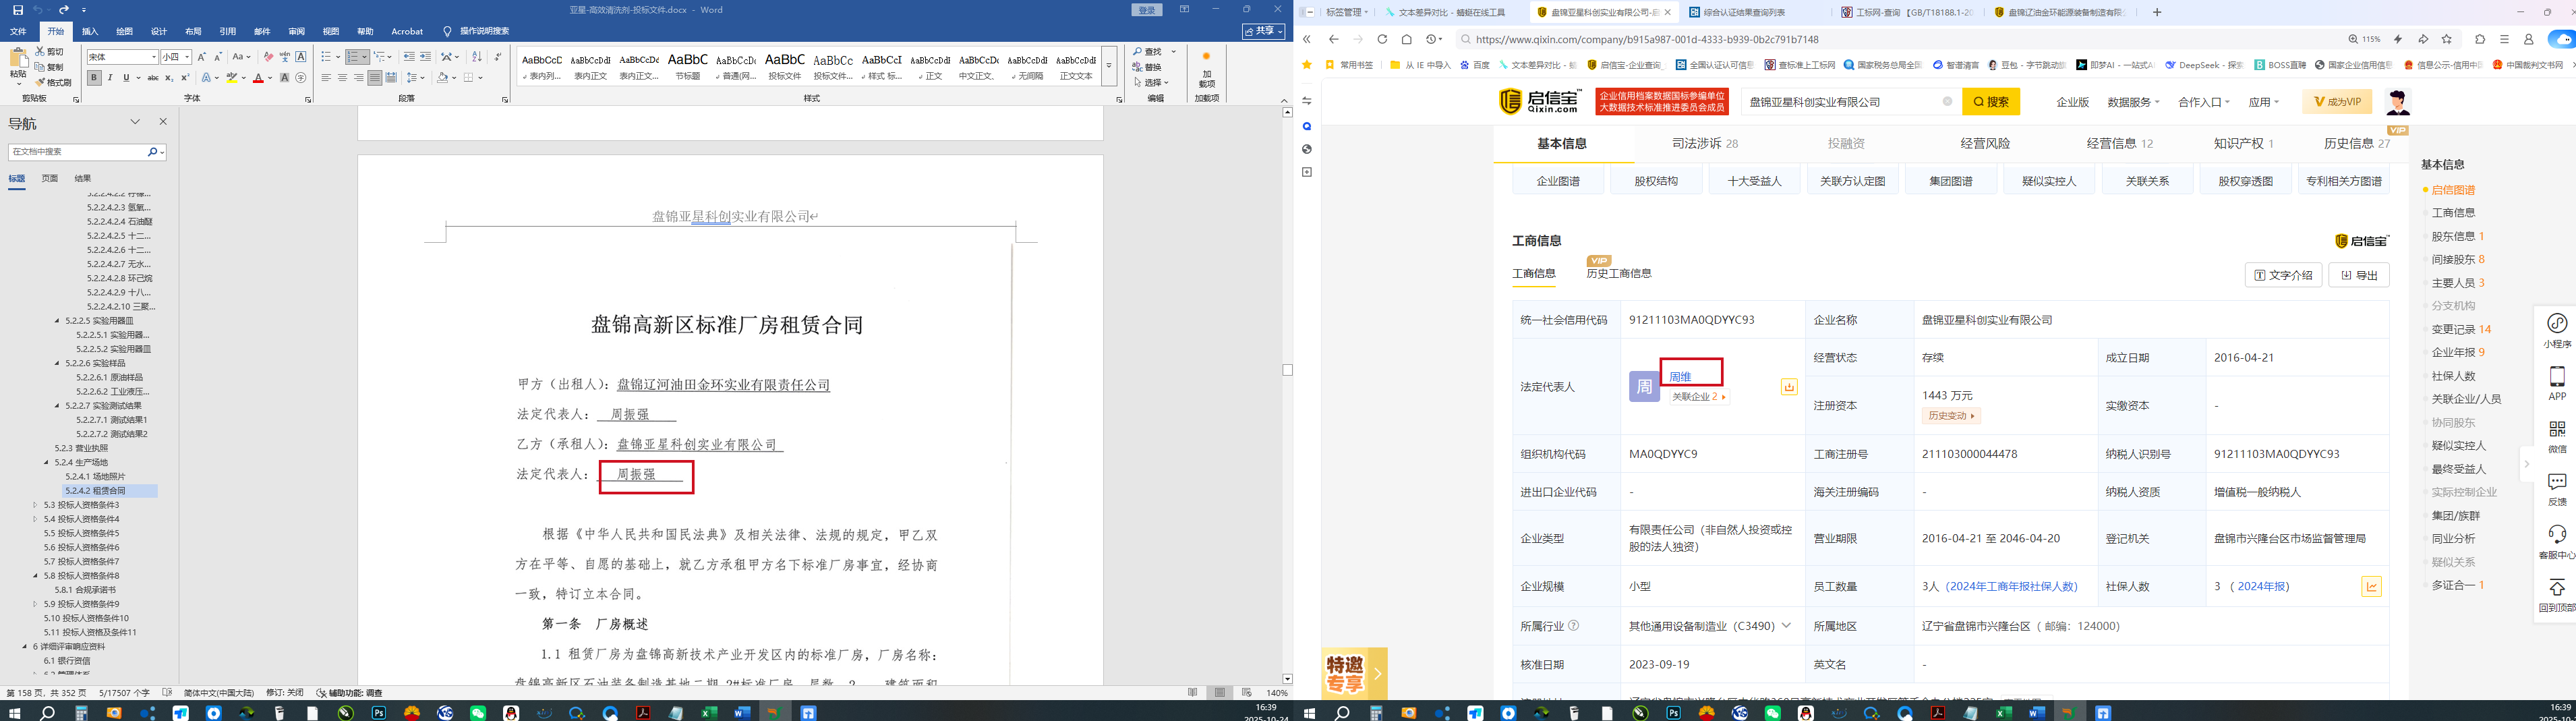Toggle bullet list in Word
Screen dimensions: 2576x721
[x=326, y=57]
